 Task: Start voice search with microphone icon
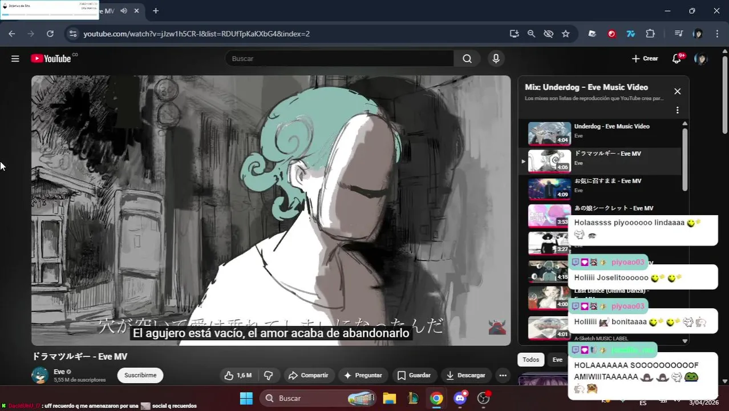pyautogui.click(x=496, y=58)
